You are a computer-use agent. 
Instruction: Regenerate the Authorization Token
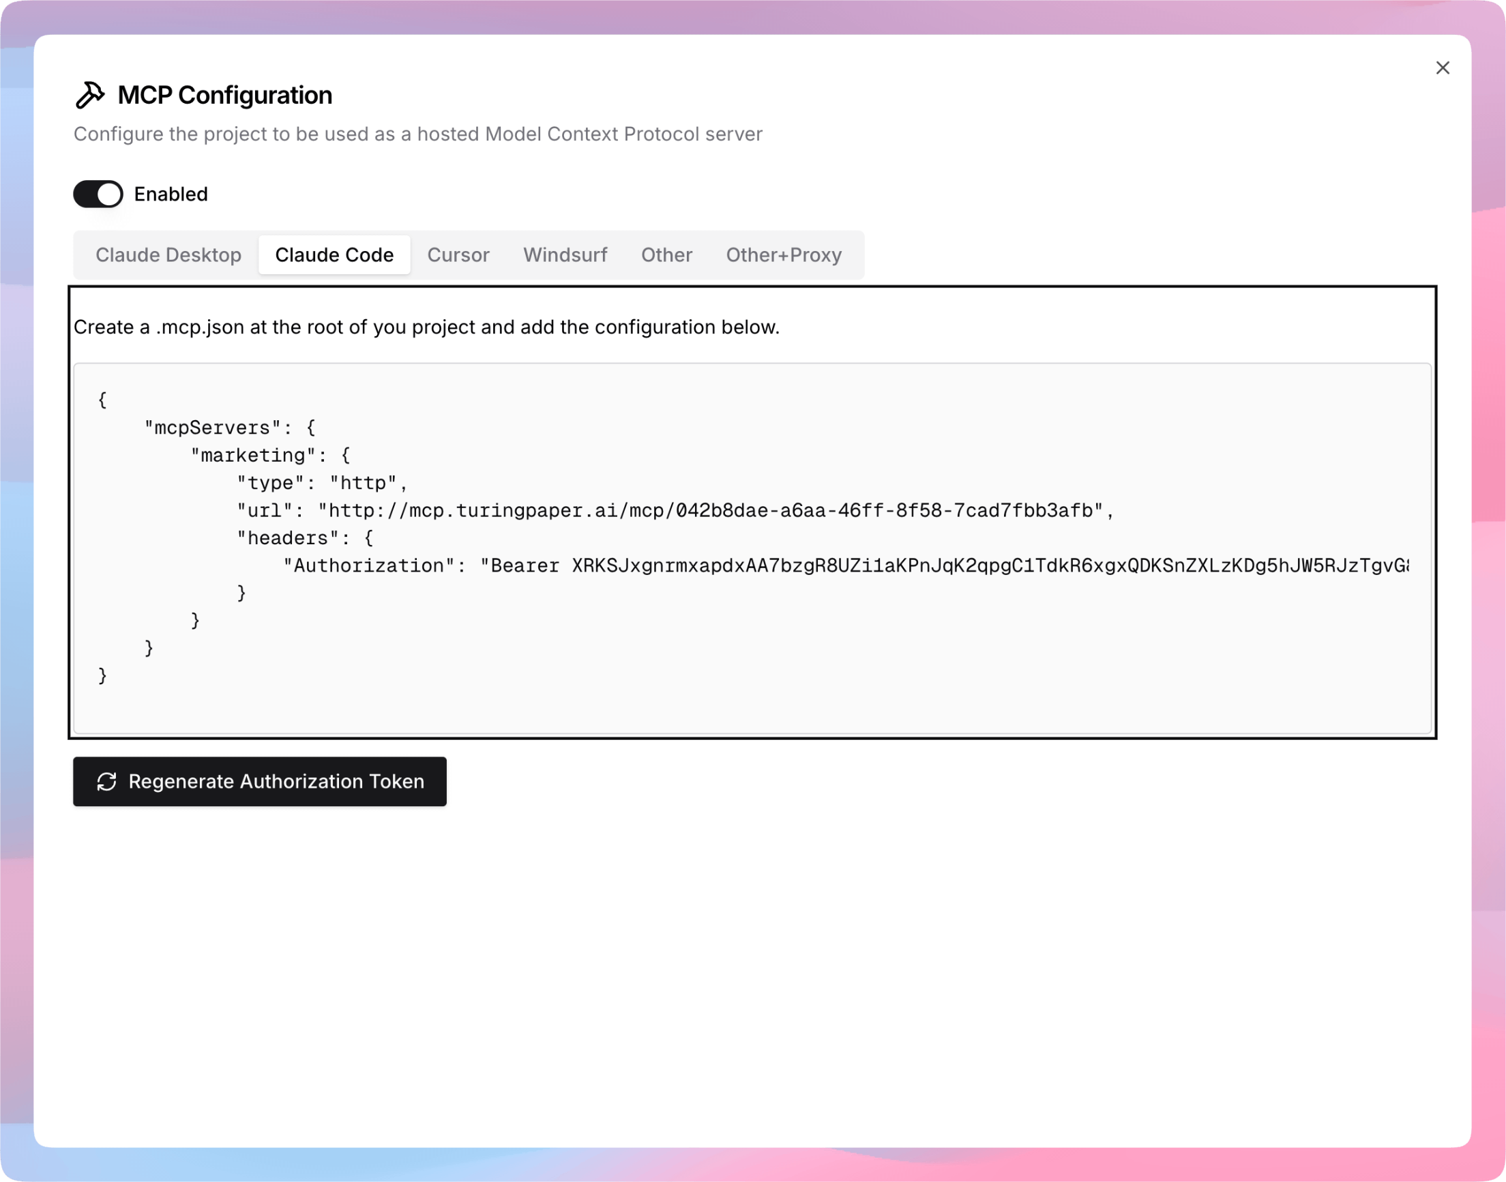(261, 782)
